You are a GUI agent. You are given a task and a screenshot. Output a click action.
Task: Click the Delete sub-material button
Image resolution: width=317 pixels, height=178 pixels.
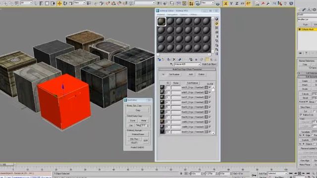202,74
